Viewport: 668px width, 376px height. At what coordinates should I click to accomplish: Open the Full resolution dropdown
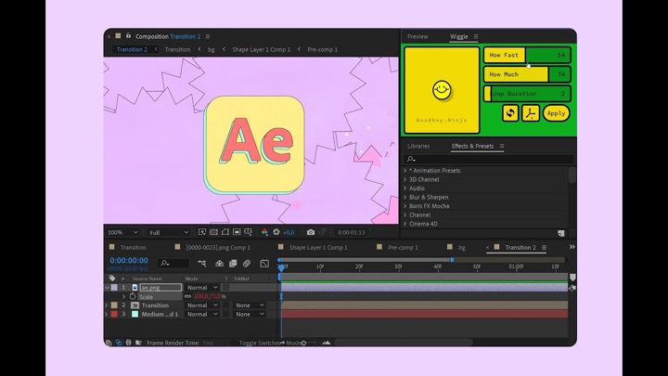[168, 232]
